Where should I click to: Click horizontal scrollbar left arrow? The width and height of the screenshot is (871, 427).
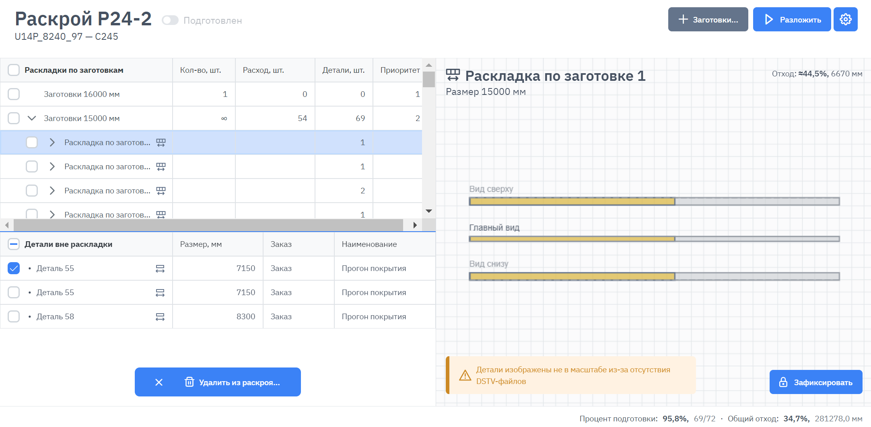coord(7,225)
